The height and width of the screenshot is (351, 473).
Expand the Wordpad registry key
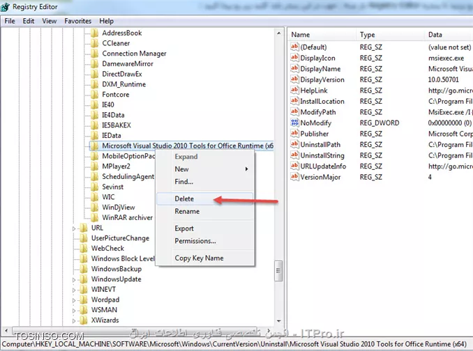coord(74,300)
